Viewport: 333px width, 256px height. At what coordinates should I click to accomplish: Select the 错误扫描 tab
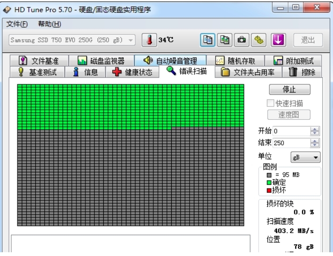[187, 71]
